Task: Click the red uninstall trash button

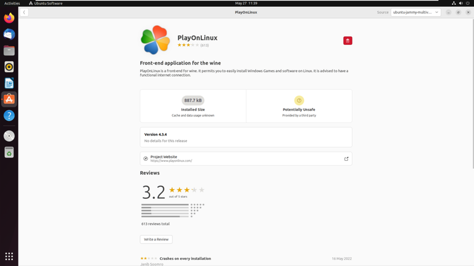Action: point(347,41)
